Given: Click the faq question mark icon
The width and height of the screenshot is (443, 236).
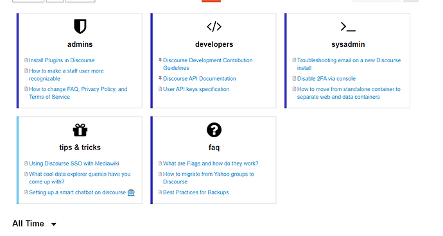Looking at the screenshot, I should point(214,130).
